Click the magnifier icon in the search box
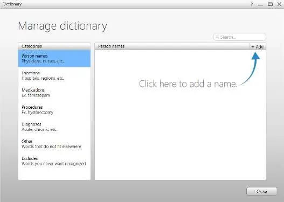The height and width of the screenshot is (202, 284). point(217,37)
